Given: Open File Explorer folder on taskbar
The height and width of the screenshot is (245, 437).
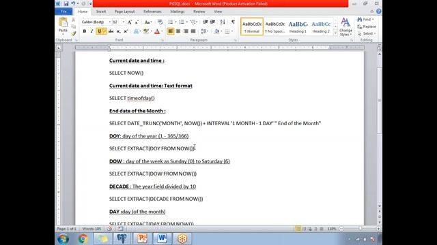Looking at the screenshot, I should point(102,239).
